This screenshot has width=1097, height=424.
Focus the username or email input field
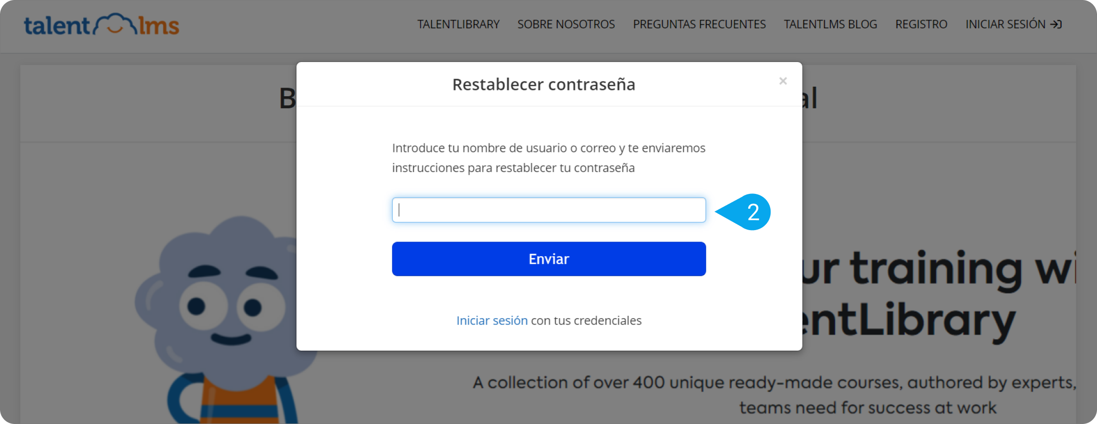pos(549,210)
